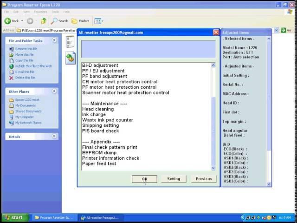Select the text document file icon
Viewport: 297px width, 223px height.
pos(70,42)
